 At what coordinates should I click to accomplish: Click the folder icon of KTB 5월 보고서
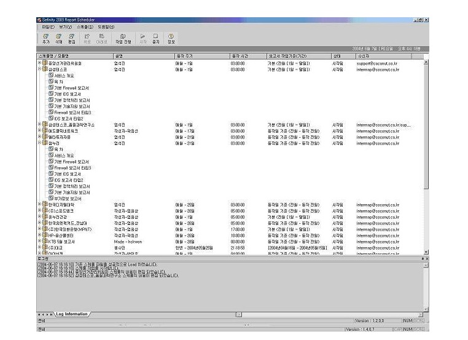tap(45, 241)
